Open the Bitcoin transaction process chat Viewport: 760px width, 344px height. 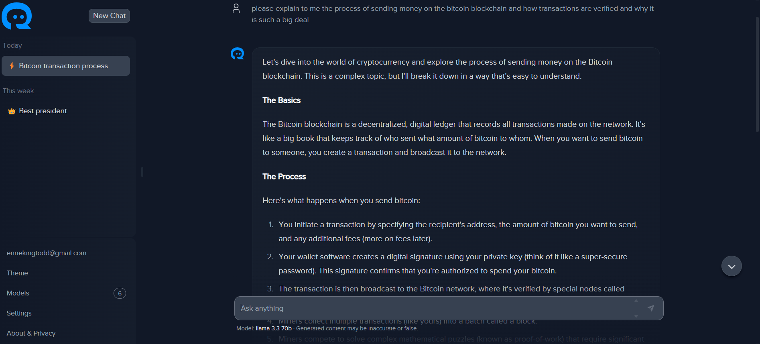(63, 66)
